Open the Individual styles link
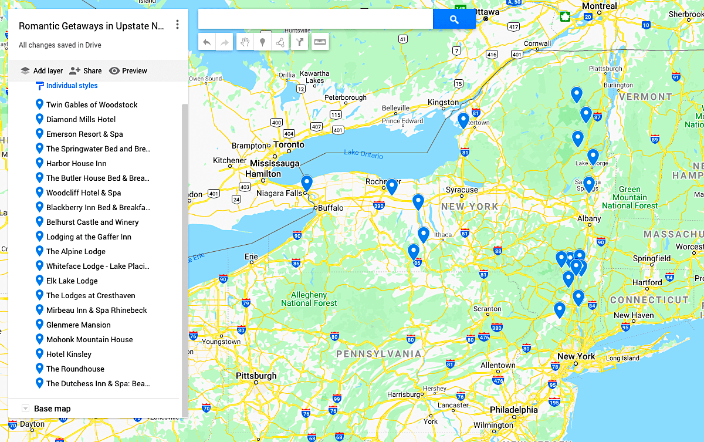Viewport: 704px width, 442px height. coord(72,86)
